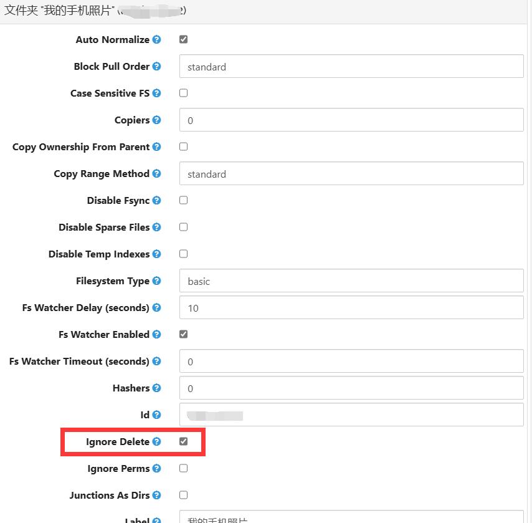
Task: Open help icon next to Auto Normalize
Action: click(x=156, y=39)
